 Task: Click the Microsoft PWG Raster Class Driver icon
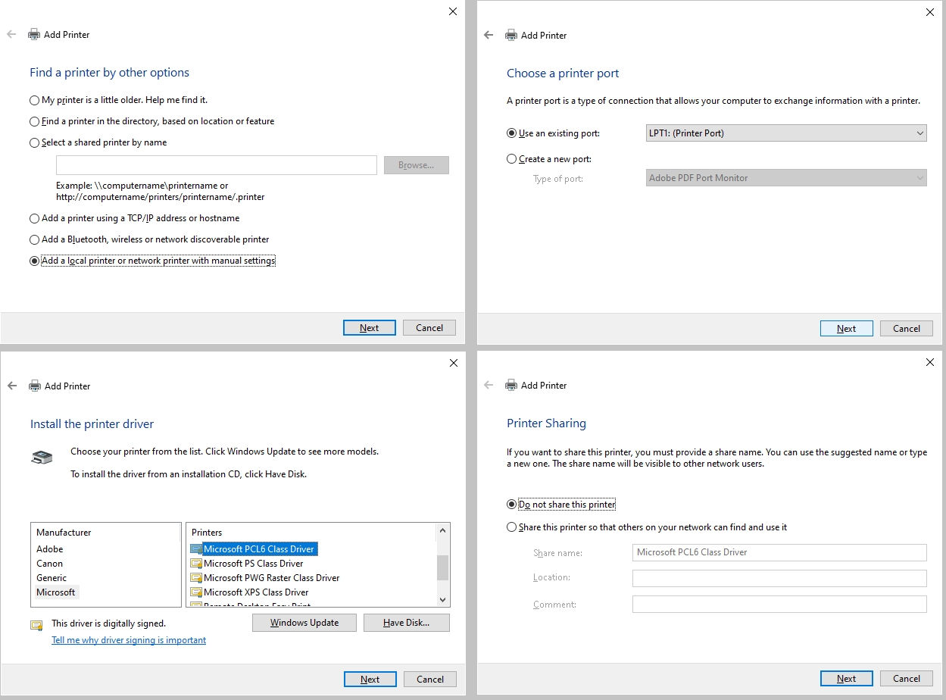point(198,578)
